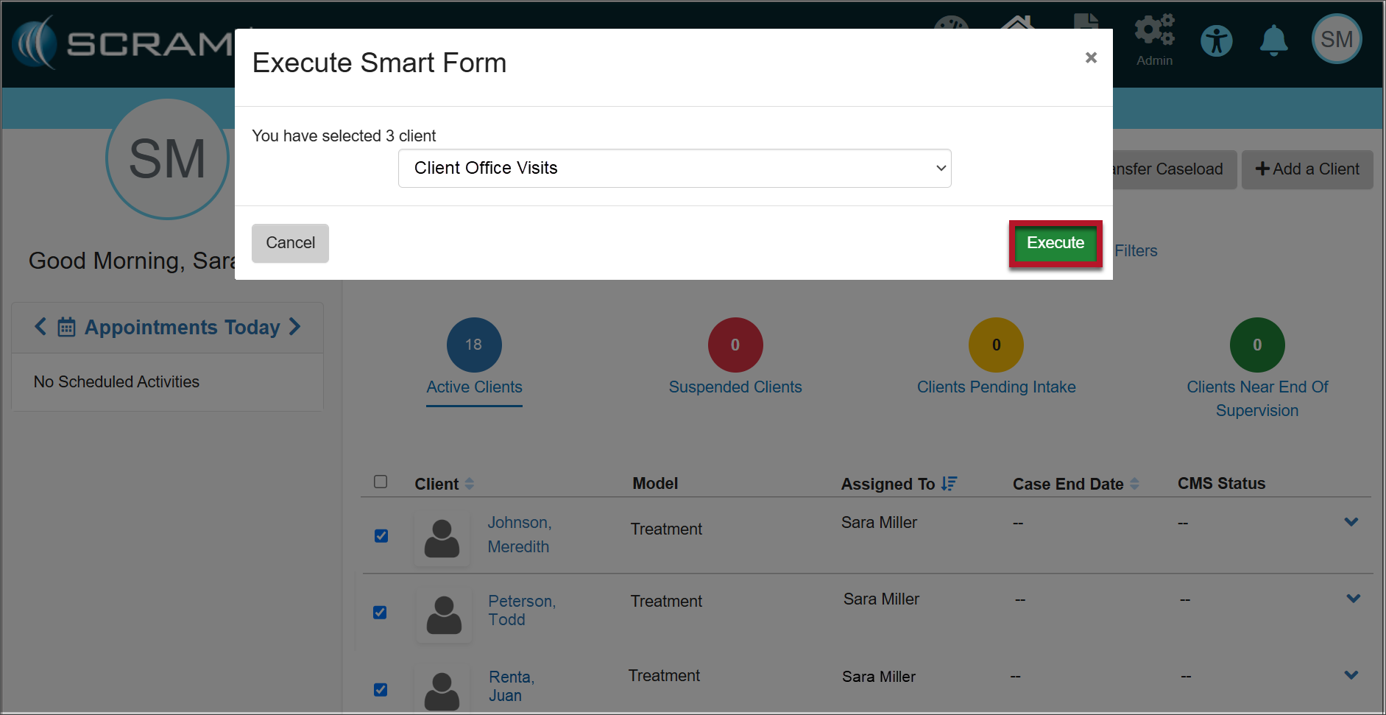Click the notifications bell icon

click(1273, 40)
